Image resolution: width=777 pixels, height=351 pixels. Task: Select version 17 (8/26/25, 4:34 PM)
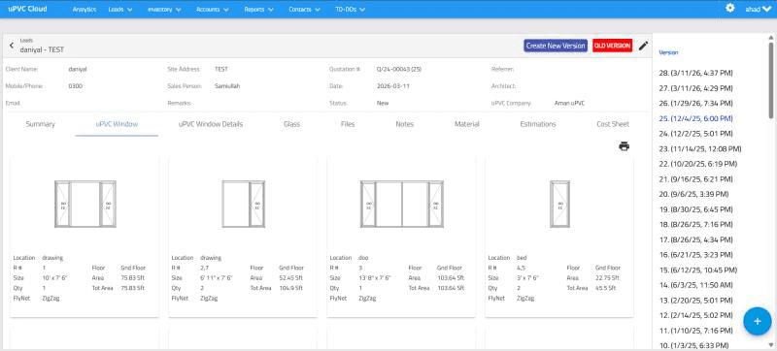(695, 239)
